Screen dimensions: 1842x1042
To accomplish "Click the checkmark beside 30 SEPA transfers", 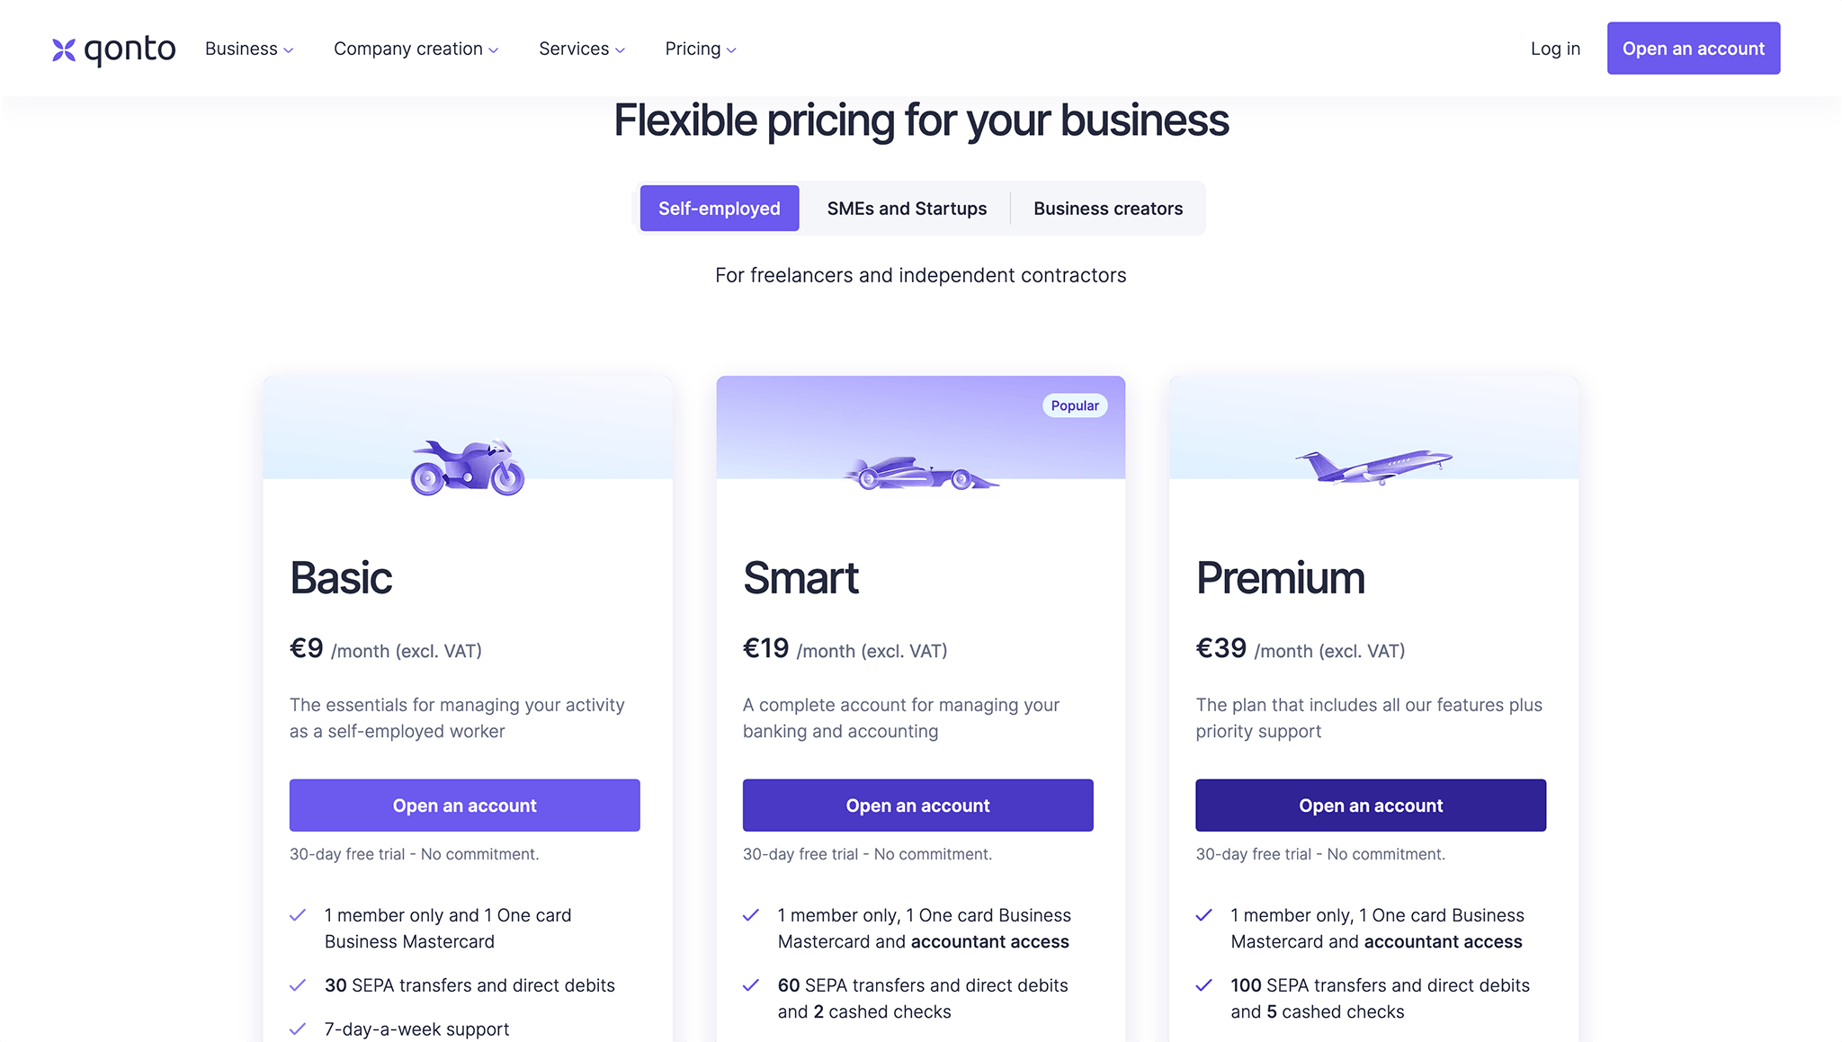I will [x=298, y=984].
